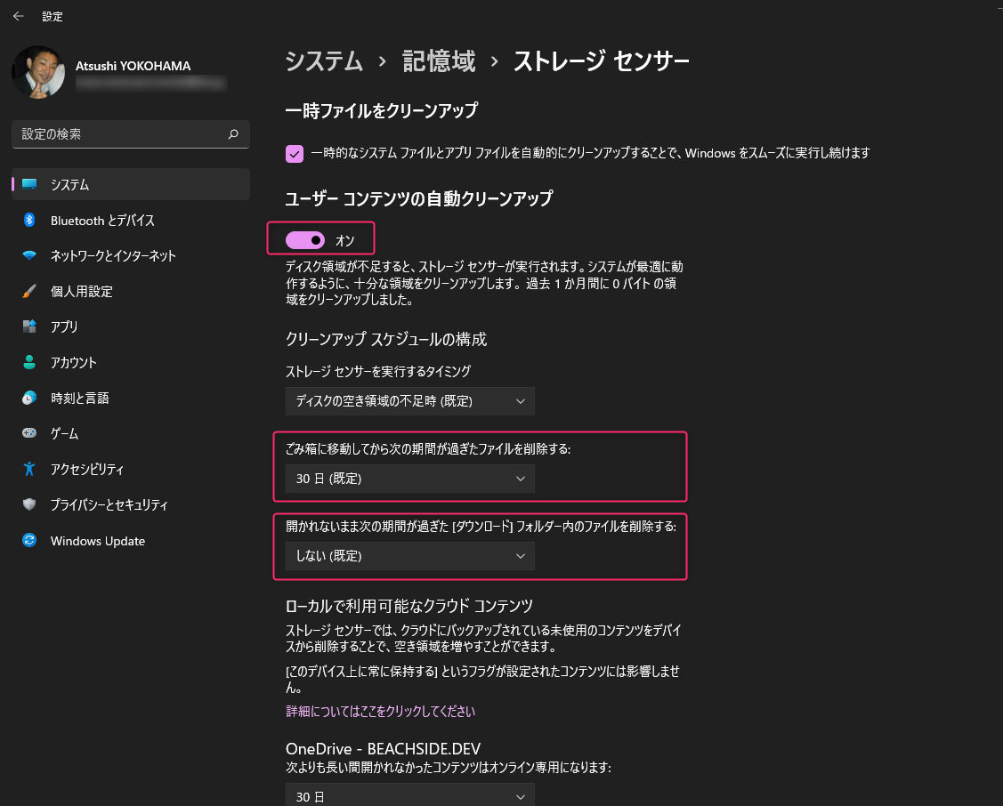
Task: Click the クリーンアップ スケジュールの構成 heading
Action: pyautogui.click(x=386, y=340)
